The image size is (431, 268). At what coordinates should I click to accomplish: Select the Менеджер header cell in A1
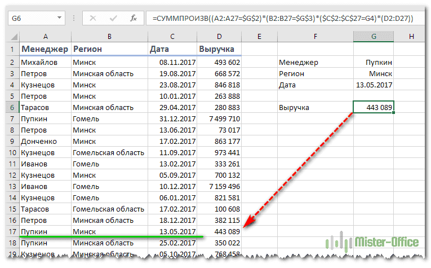tap(45, 49)
